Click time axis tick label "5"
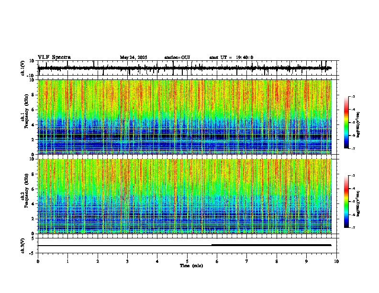Viewport: 379px width, 293px height. [x=187, y=261]
